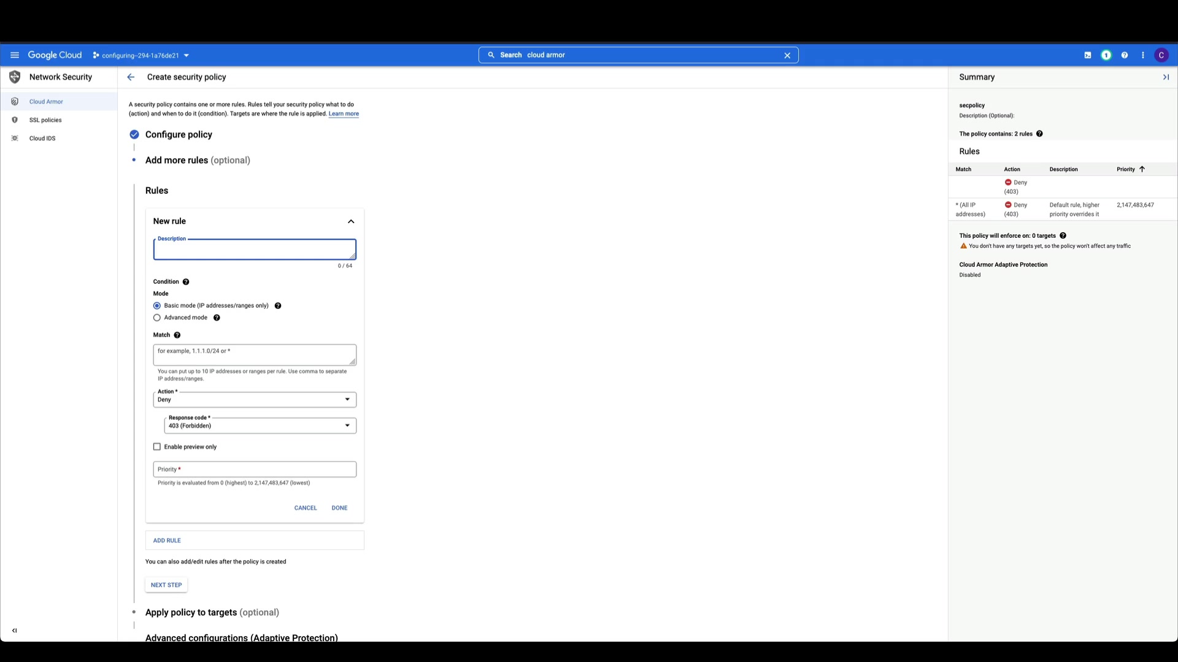Collapse the Summary side panel
This screenshot has height=662, width=1178.
click(1166, 77)
